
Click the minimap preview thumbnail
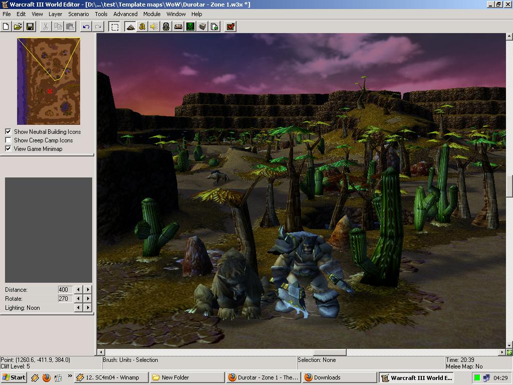[x=49, y=81]
